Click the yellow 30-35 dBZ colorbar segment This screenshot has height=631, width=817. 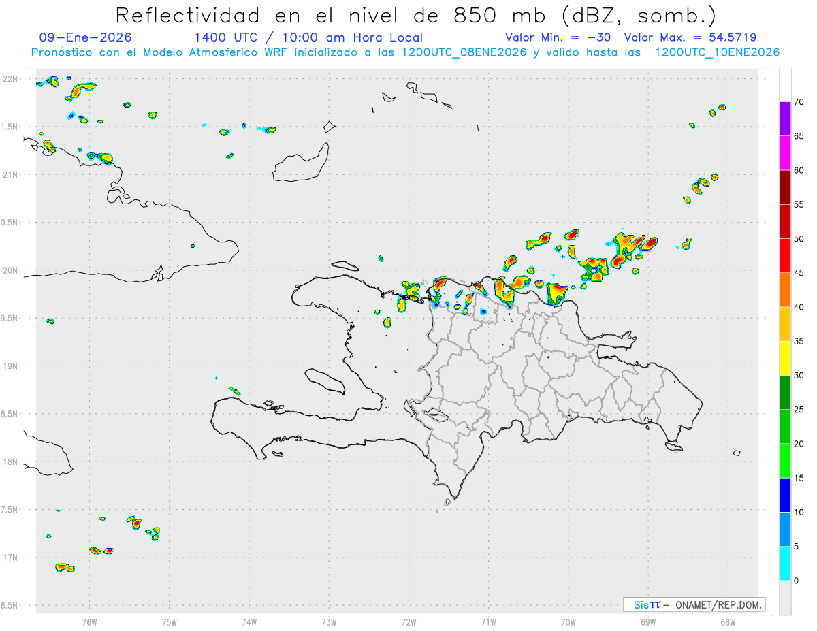pyautogui.click(x=785, y=358)
